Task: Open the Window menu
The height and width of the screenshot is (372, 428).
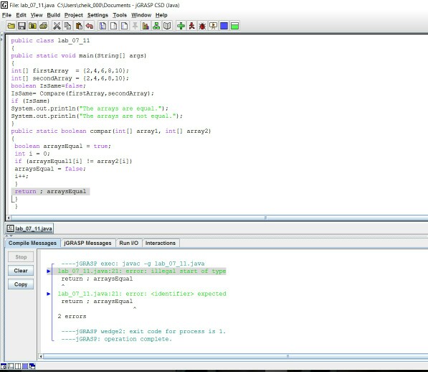Action: click(141, 15)
